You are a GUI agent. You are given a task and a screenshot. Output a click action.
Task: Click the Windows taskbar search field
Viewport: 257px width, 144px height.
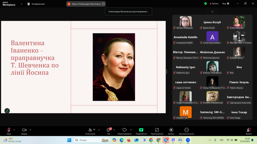92,140
